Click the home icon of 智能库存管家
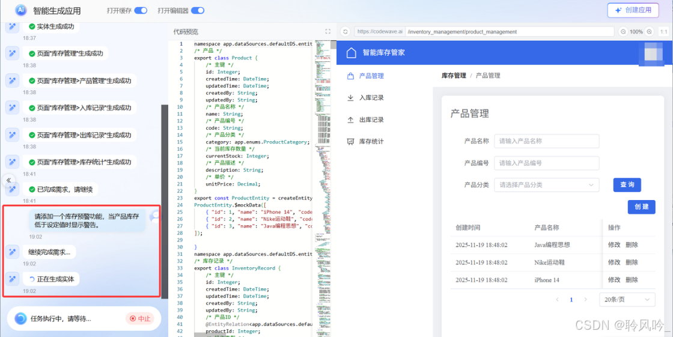 [351, 53]
